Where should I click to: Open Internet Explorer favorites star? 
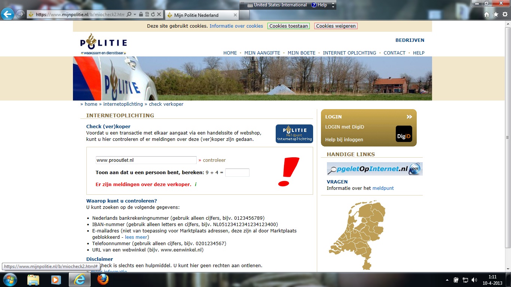click(x=496, y=15)
